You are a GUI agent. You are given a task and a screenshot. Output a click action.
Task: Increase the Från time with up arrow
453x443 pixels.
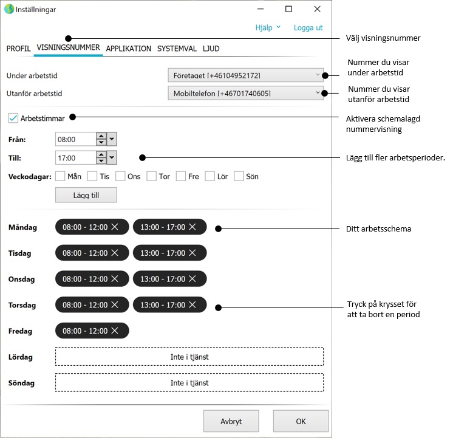101,136
